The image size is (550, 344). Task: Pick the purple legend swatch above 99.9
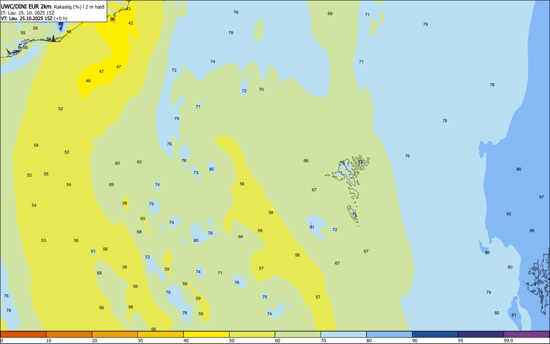point(526,334)
